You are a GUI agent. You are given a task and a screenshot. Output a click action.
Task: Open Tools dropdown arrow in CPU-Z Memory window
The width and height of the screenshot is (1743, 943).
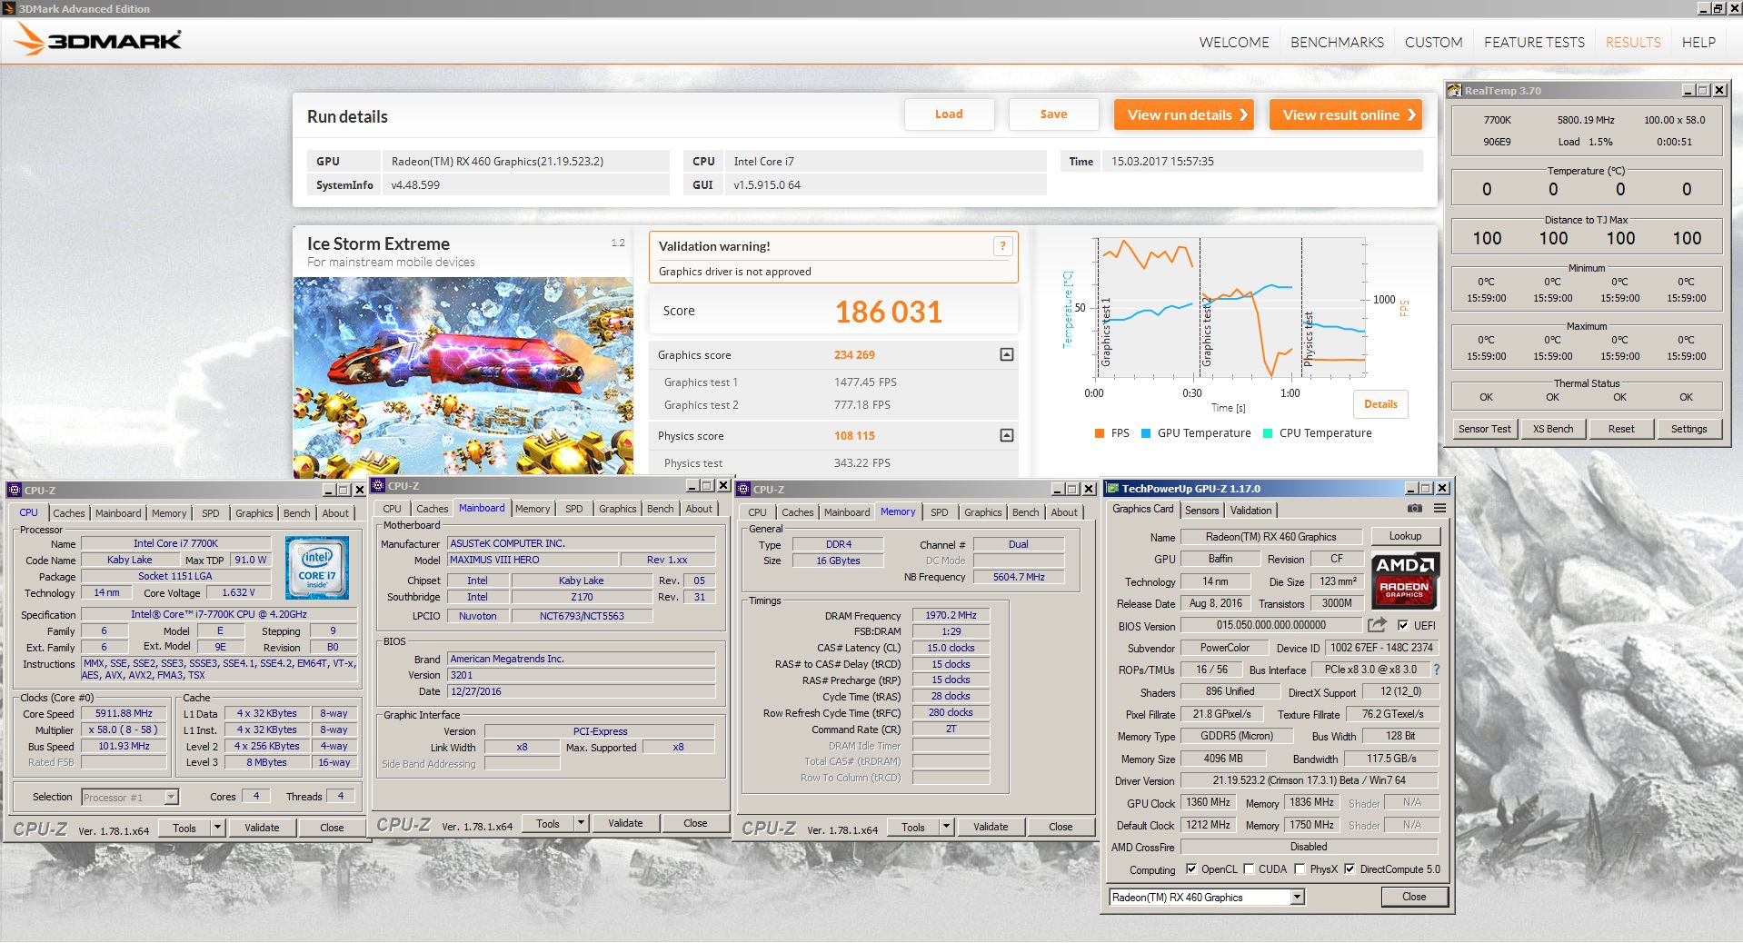(946, 827)
